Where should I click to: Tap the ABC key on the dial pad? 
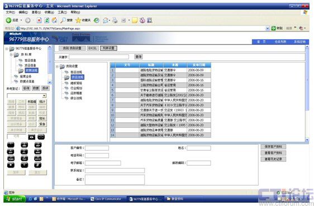25,145
